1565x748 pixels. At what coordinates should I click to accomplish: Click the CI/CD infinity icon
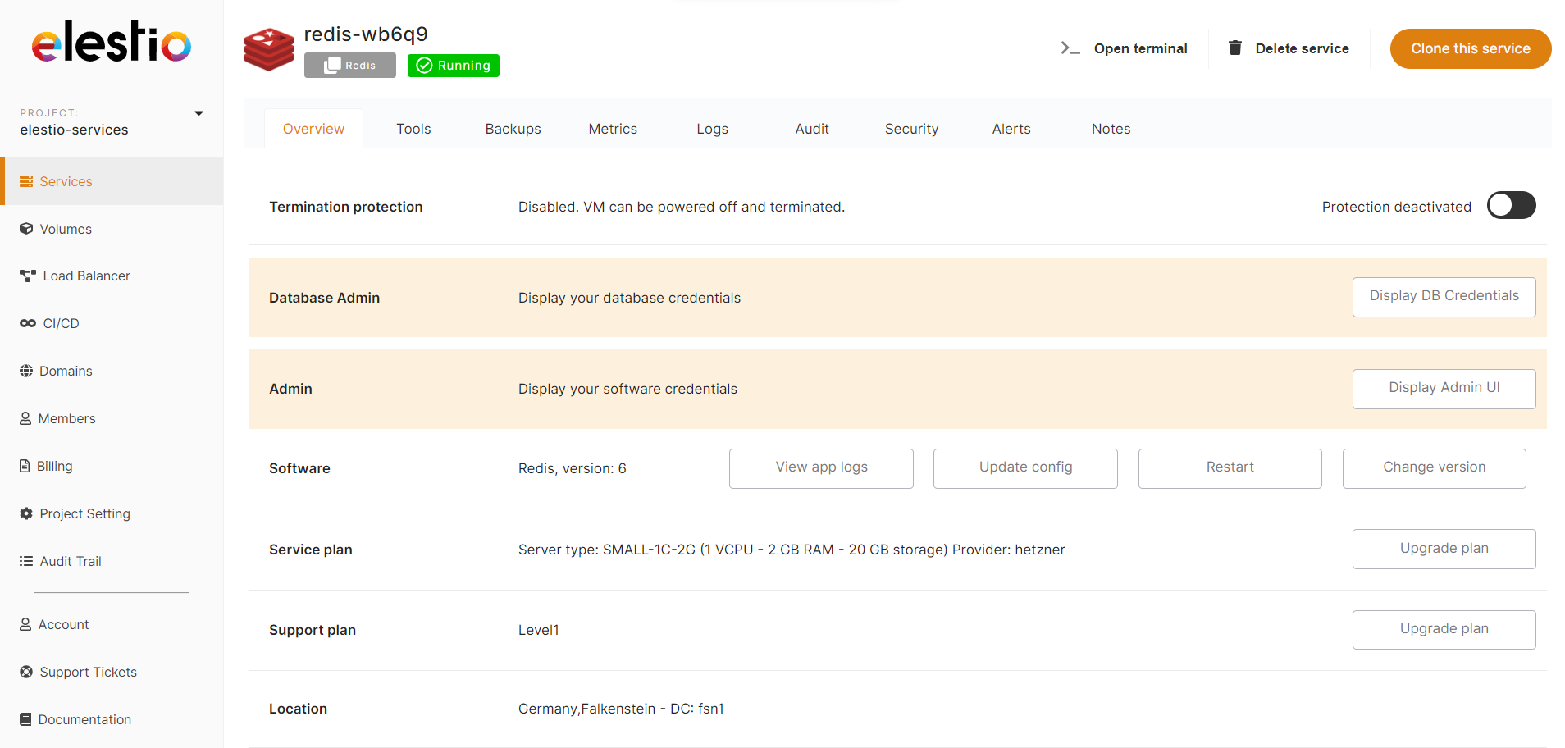(x=28, y=323)
